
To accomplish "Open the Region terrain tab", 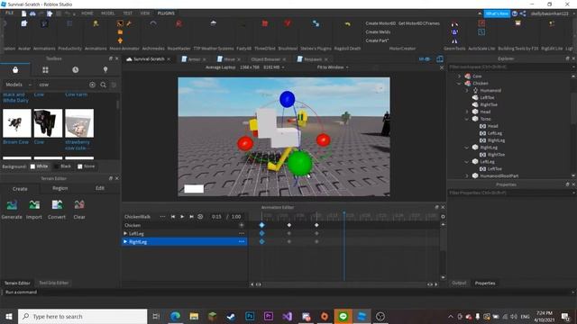I will pyautogui.click(x=60, y=188).
